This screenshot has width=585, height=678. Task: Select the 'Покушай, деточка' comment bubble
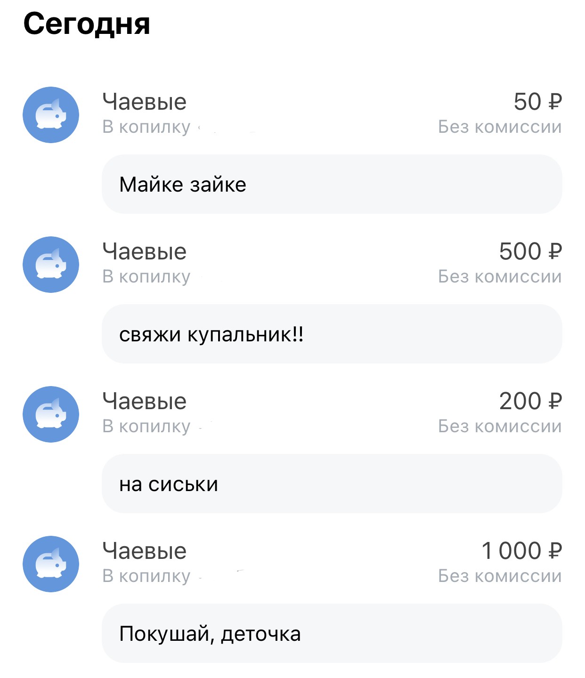coord(332,633)
